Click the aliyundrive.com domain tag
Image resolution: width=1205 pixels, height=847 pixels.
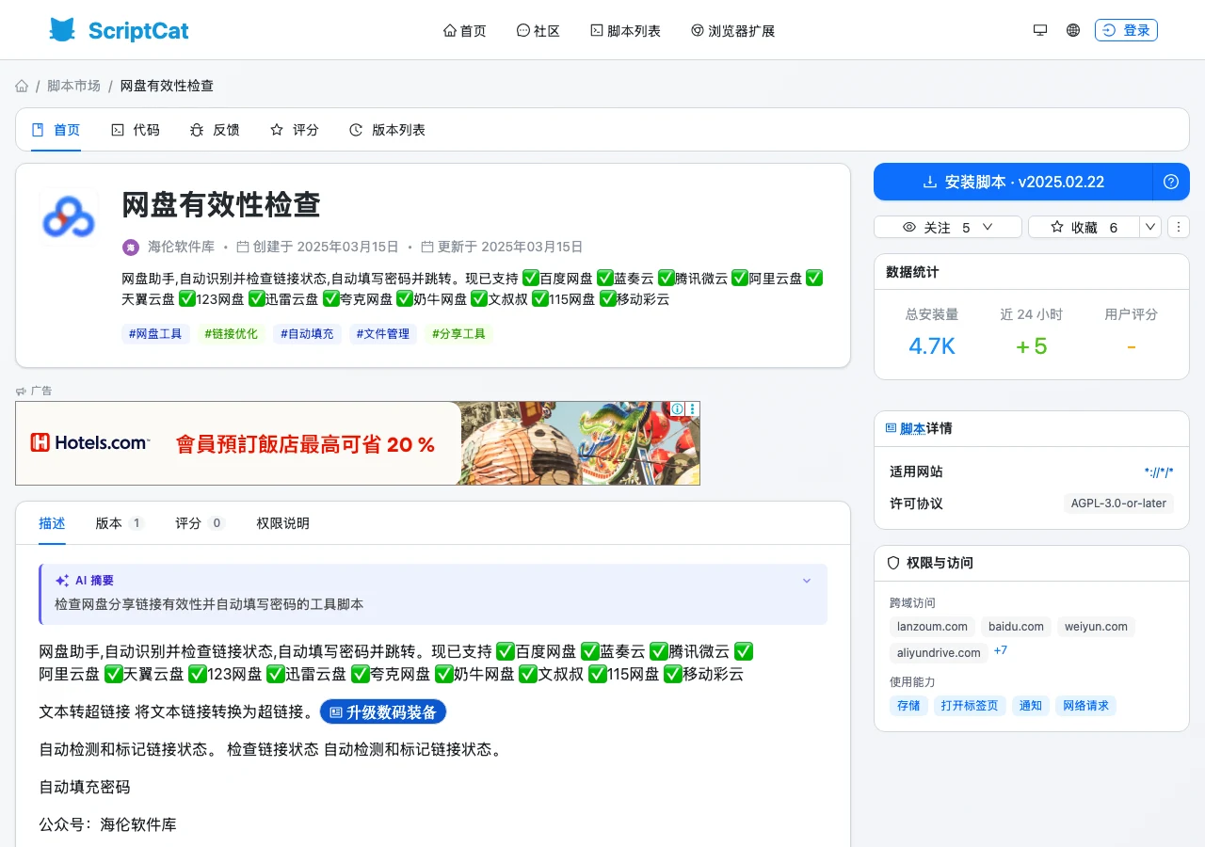(x=939, y=652)
